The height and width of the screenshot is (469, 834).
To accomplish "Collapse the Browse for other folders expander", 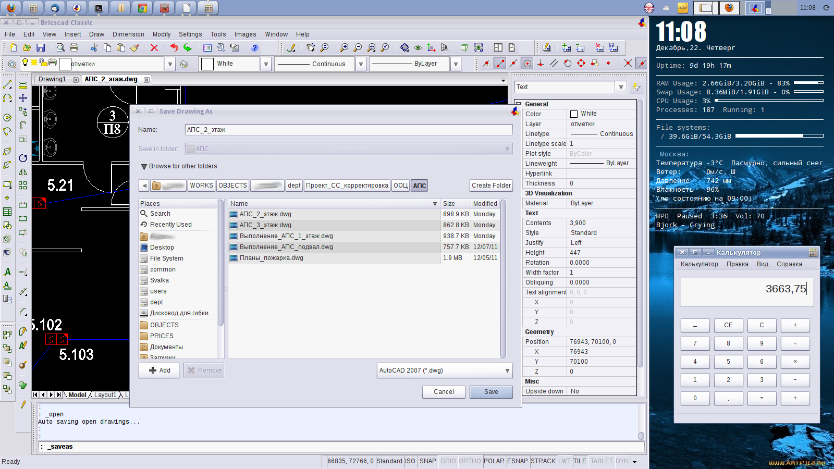I will tap(144, 167).
